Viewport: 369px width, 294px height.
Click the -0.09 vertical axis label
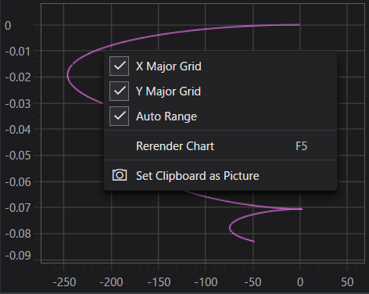(x=18, y=256)
